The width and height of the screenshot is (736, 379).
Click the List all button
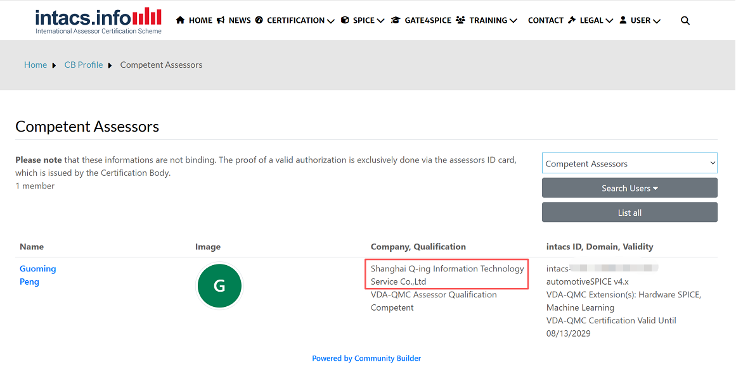pyautogui.click(x=629, y=212)
